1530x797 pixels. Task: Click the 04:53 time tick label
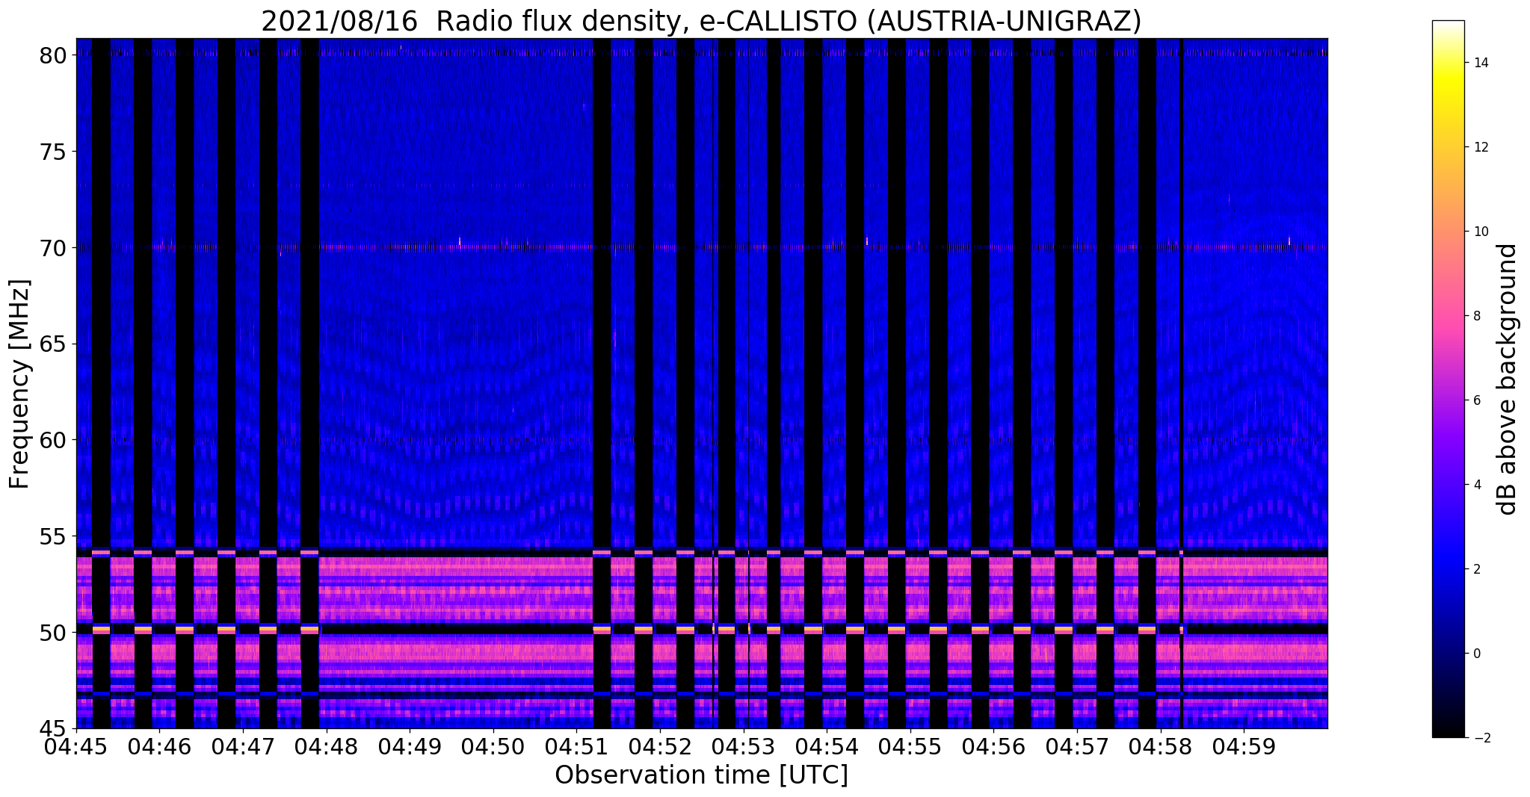744,747
